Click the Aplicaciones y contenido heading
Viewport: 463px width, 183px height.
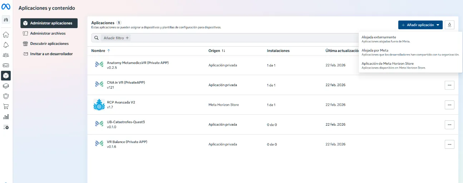click(47, 8)
